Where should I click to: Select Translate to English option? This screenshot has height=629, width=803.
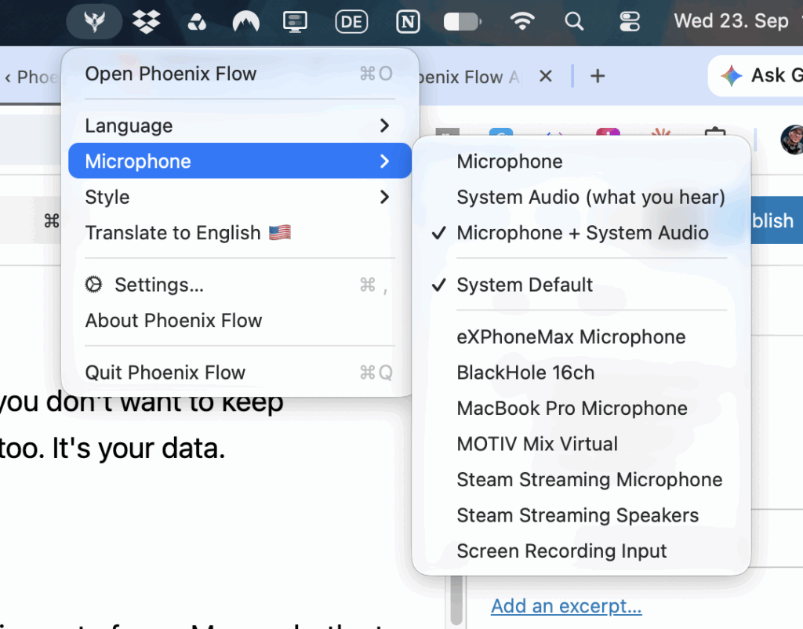240,233
